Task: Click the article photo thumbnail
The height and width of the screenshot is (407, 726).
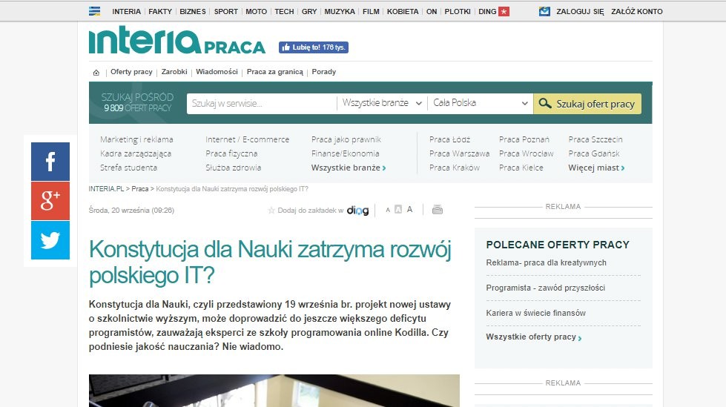Action: coord(274,391)
